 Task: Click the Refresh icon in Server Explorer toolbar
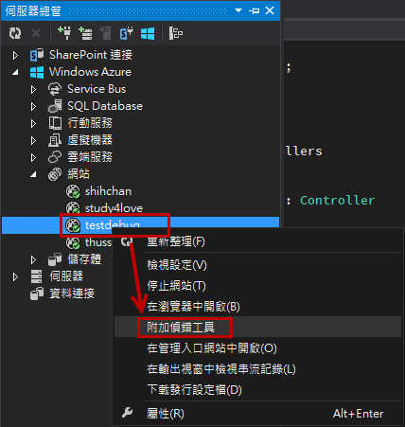pos(15,33)
